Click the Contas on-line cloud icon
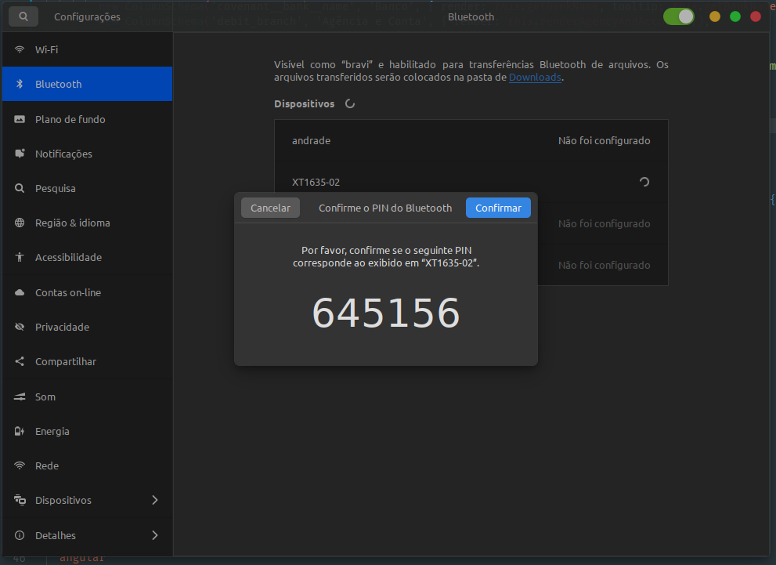Image resolution: width=776 pixels, height=565 pixels. (x=20, y=292)
